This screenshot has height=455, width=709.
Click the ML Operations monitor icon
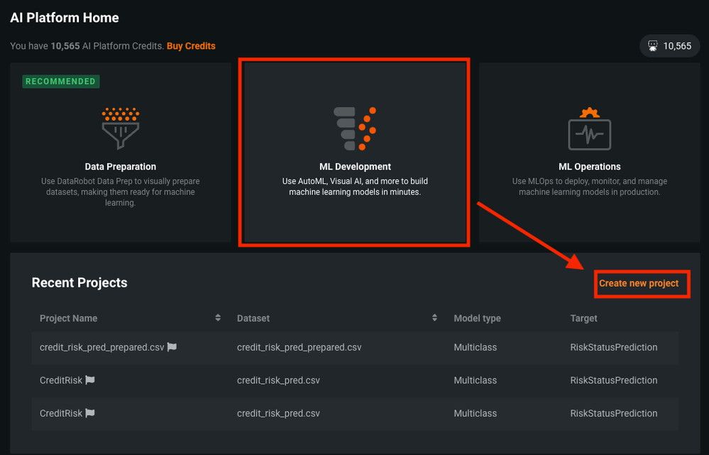(589, 129)
